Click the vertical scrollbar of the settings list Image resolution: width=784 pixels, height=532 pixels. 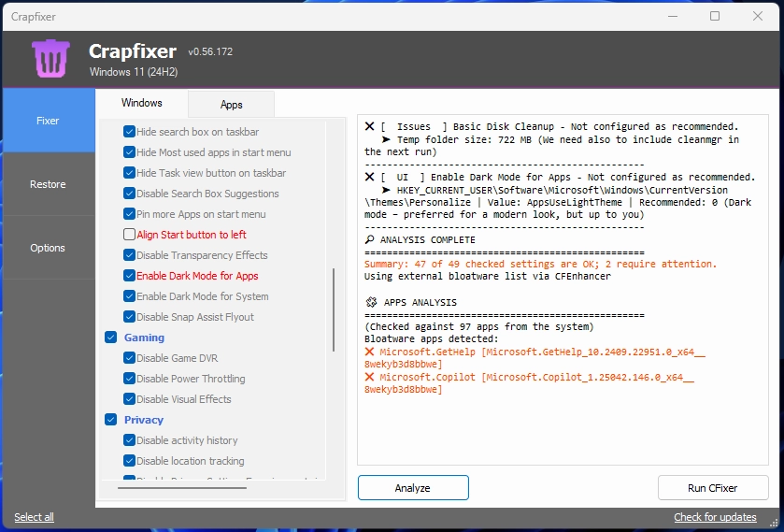coord(334,309)
